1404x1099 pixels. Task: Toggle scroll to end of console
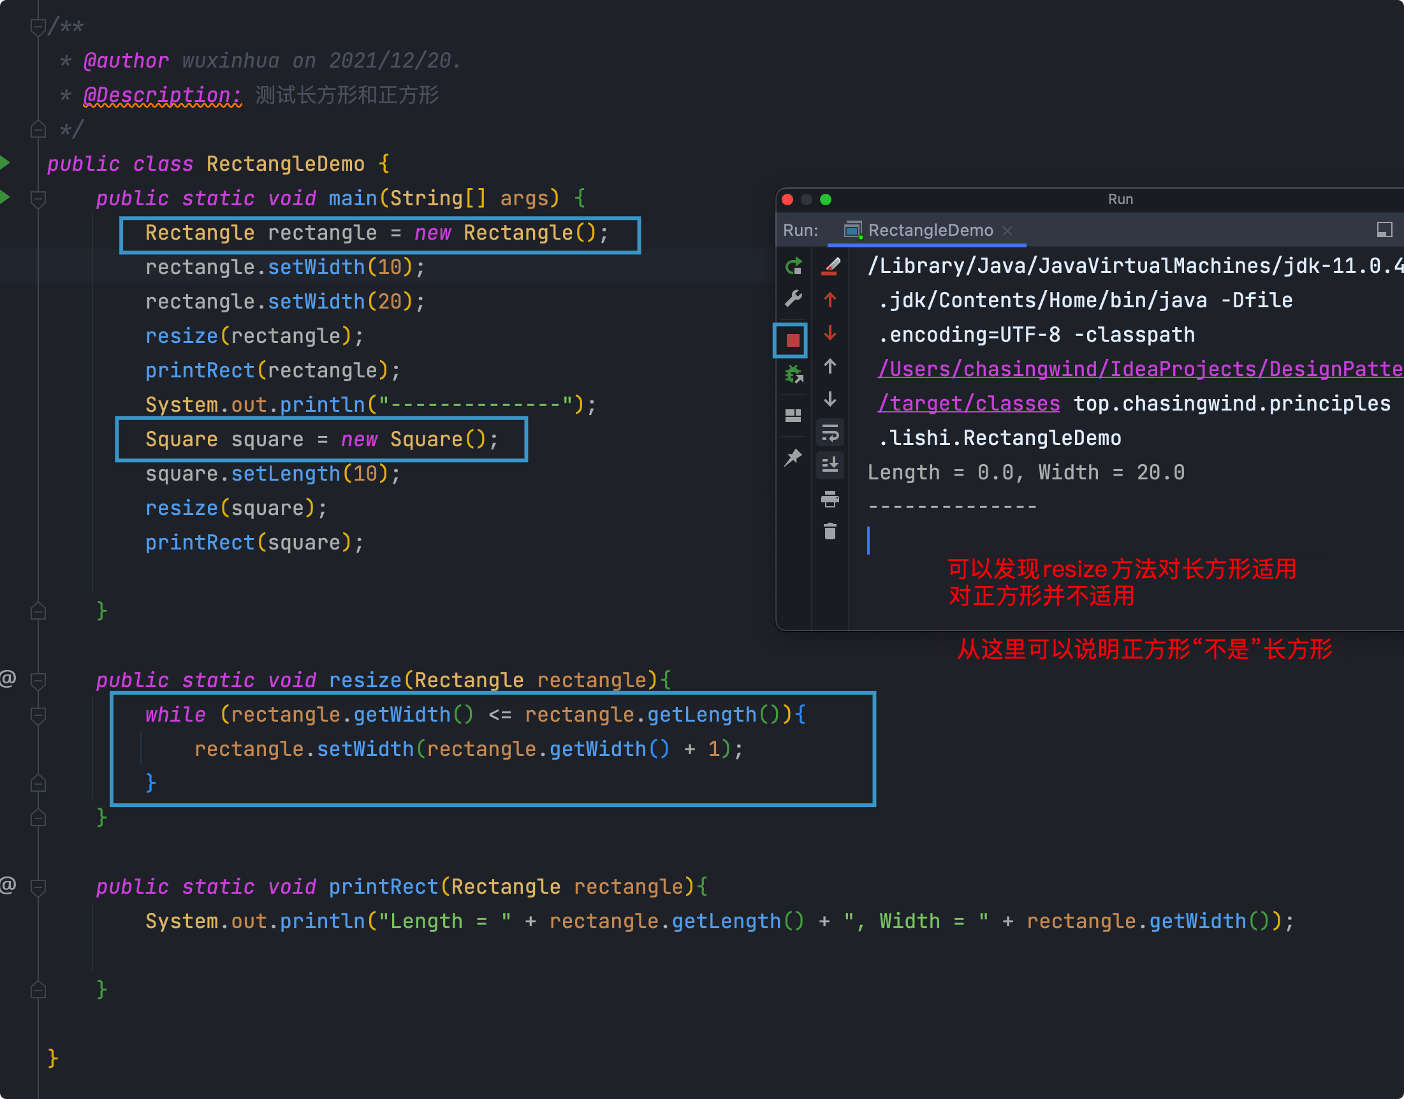point(830,465)
